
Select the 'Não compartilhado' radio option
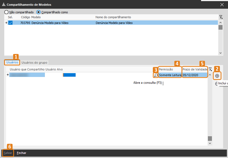6,12
